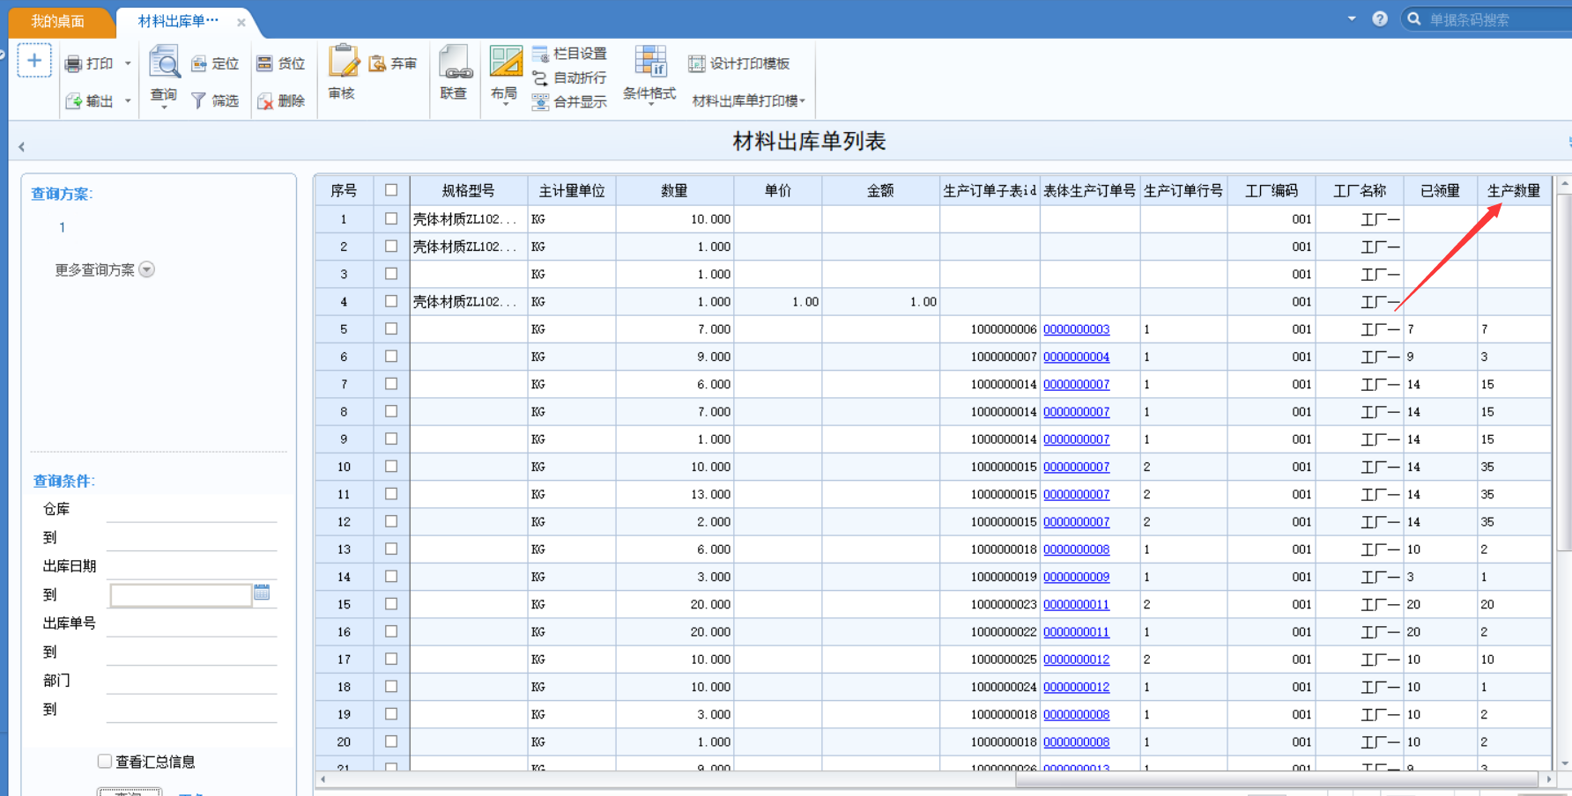Image resolution: width=1572 pixels, height=796 pixels.
Task: Click the help question mark icon
Action: coord(1380,18)
